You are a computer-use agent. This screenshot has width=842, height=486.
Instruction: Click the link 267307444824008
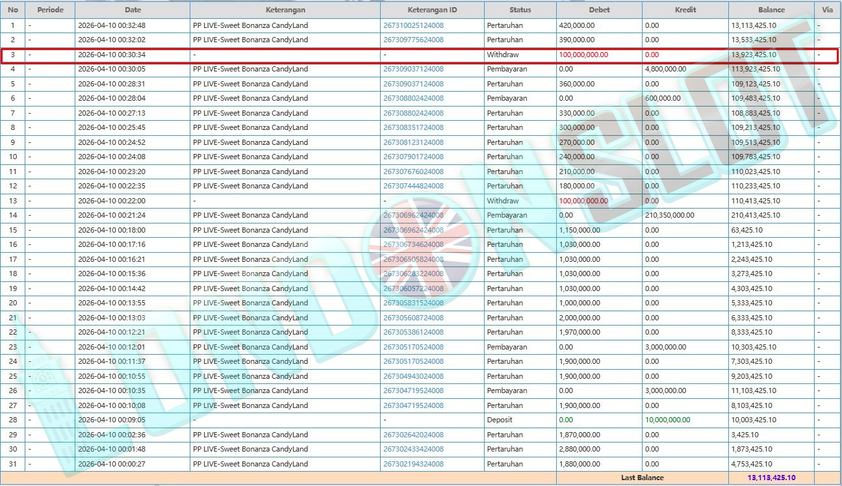[413, 186]
